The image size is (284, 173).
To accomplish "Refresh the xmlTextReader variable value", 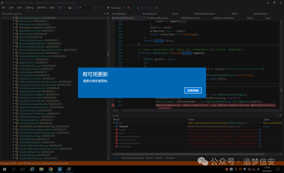I will (260, 140).
